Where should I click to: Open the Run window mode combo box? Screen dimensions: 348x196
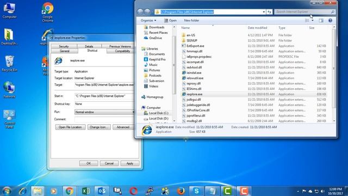[105, 112]
